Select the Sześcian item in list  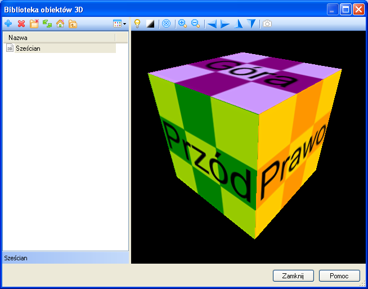coord(28,48)
